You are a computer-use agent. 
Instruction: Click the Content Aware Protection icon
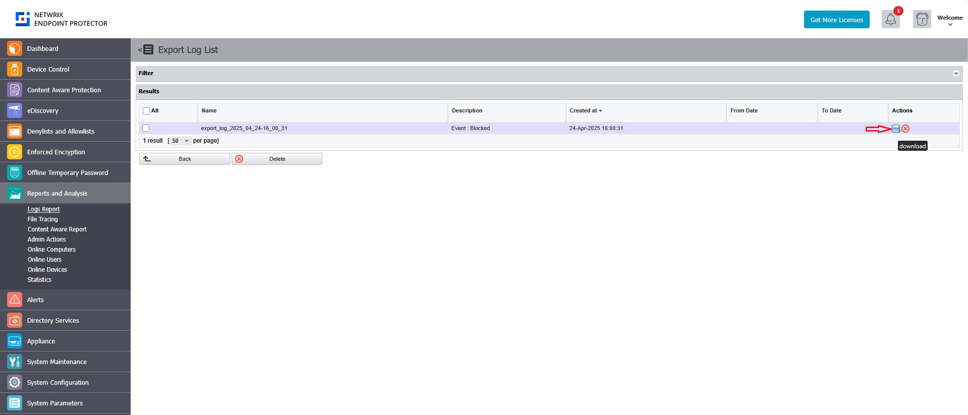(15, 90)
